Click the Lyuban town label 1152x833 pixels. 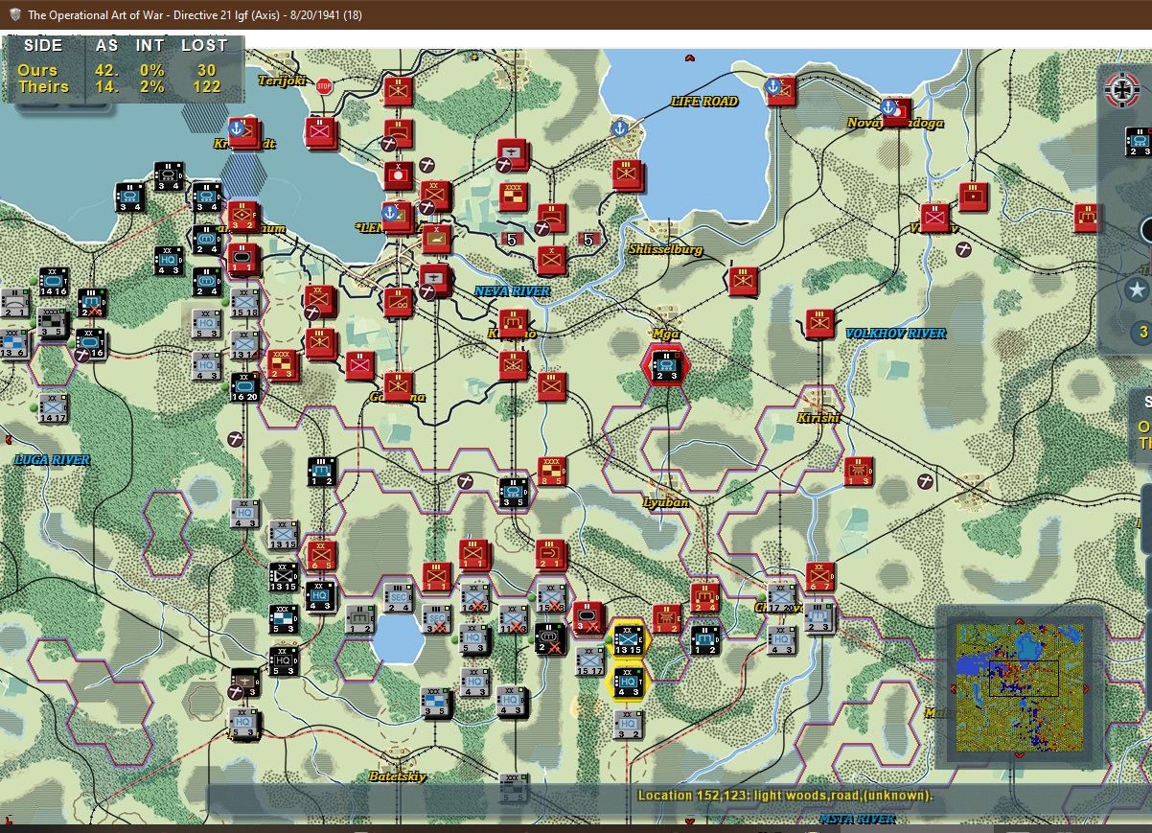(x=666, y=502)
